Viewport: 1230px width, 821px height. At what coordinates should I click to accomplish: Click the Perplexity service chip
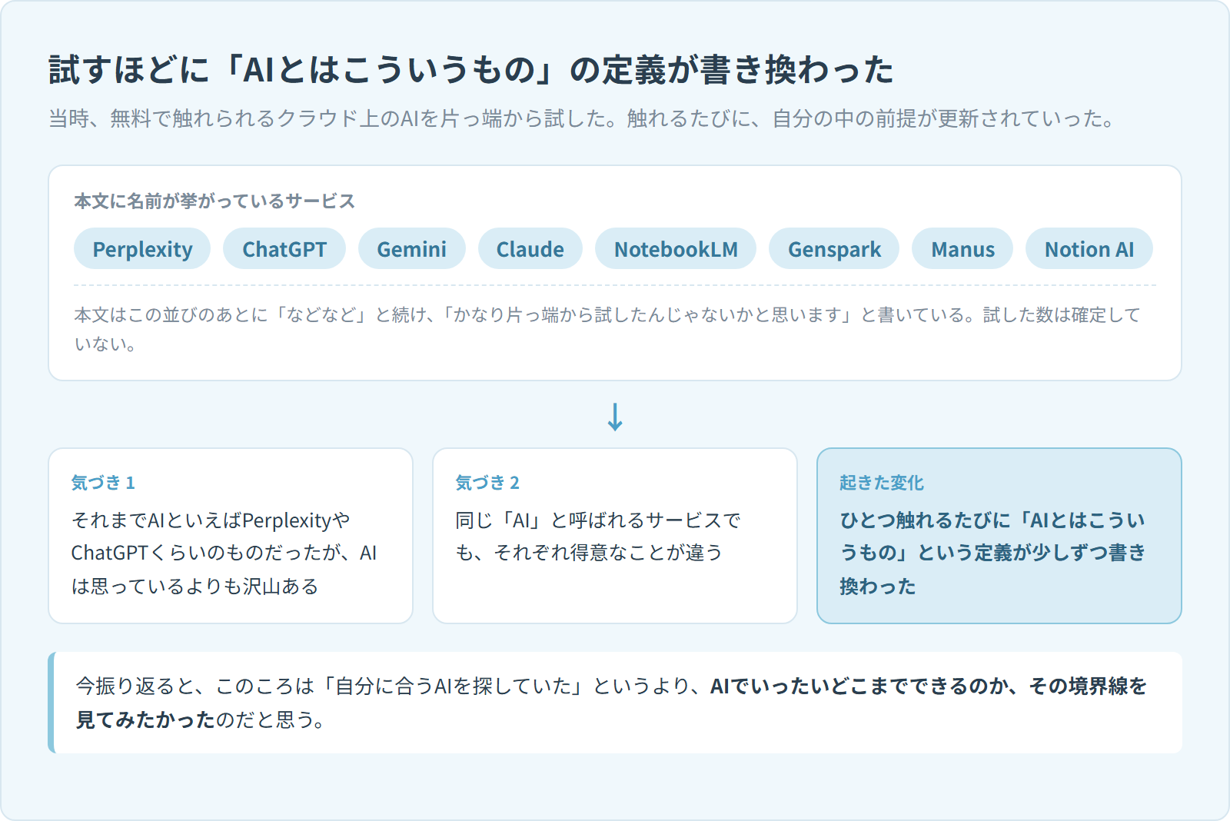tap(142, 248)
